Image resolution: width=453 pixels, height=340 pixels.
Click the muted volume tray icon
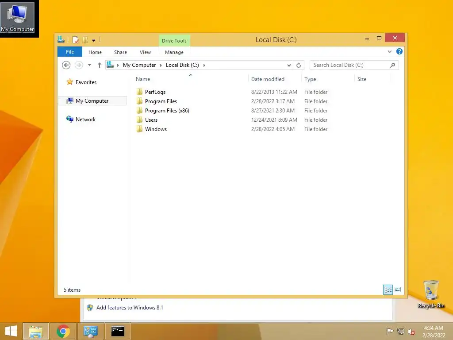(411, 332)
